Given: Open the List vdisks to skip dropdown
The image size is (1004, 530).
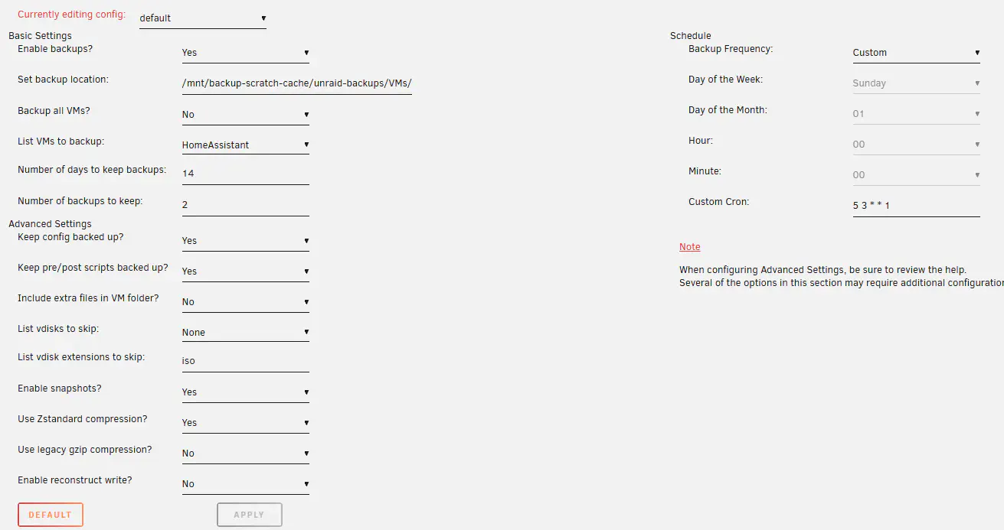Looking at the screenshot, I should pyautogui.click(x=245, y=332).
